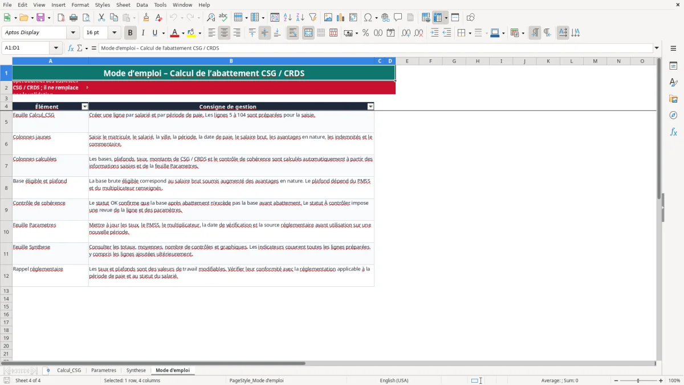Screen dimensions: 684x385
Task: Toggle Italic formatting
Action: tap(143, 33)
